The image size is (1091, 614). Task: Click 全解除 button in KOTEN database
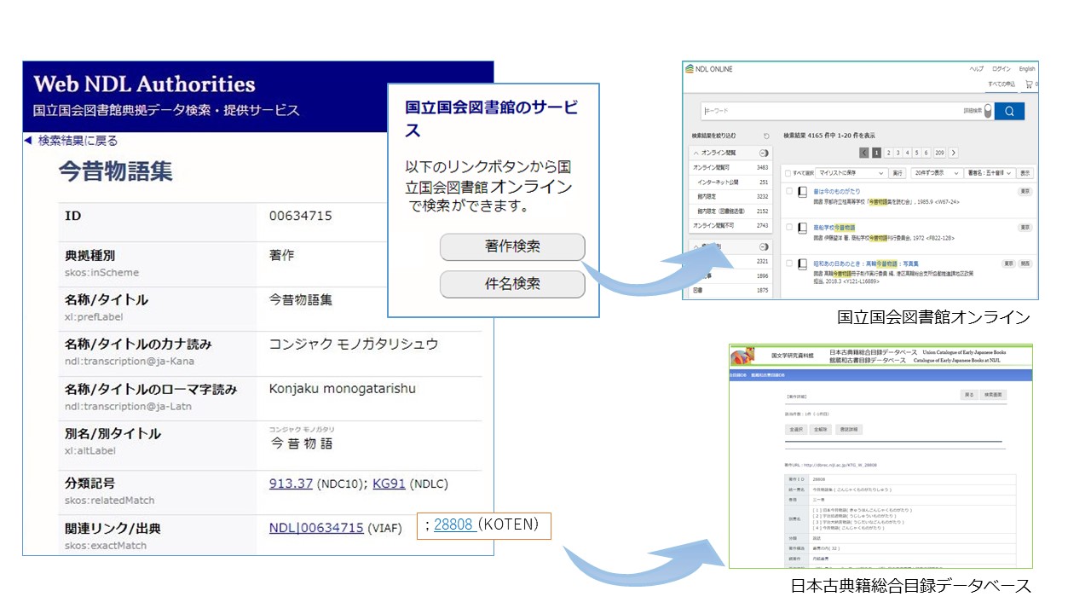pyautogui.click(x=821, y=429)
